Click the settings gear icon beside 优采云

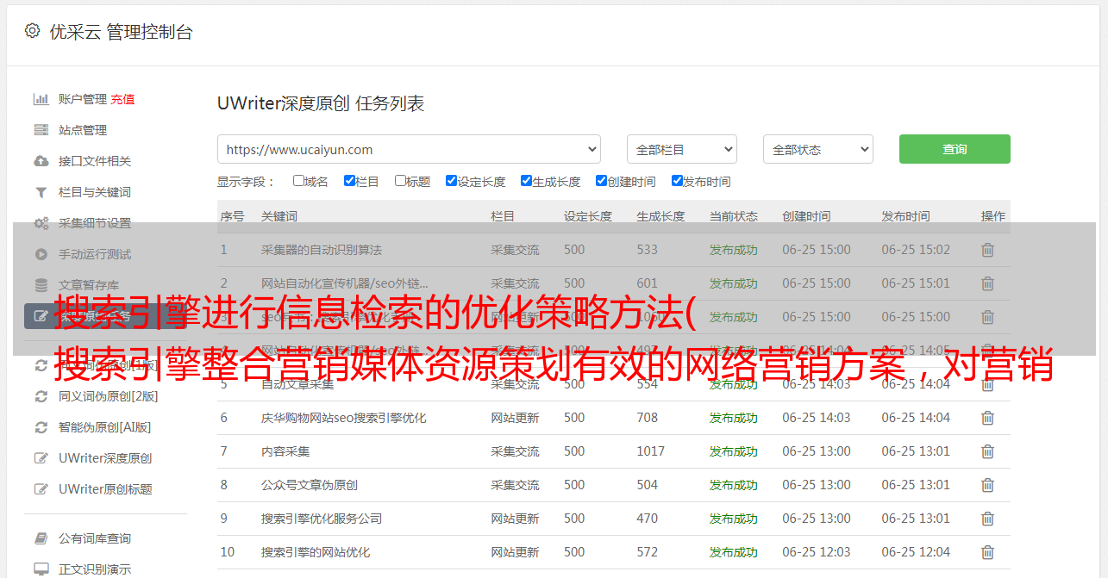pyautogui.click(x=32, y=31)
